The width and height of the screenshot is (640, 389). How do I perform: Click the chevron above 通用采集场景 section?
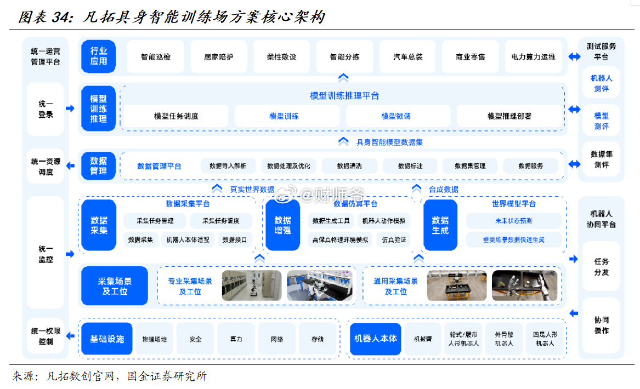click(418, 259)
